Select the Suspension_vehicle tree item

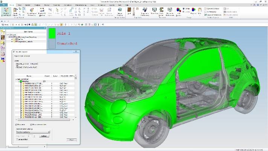24,41
